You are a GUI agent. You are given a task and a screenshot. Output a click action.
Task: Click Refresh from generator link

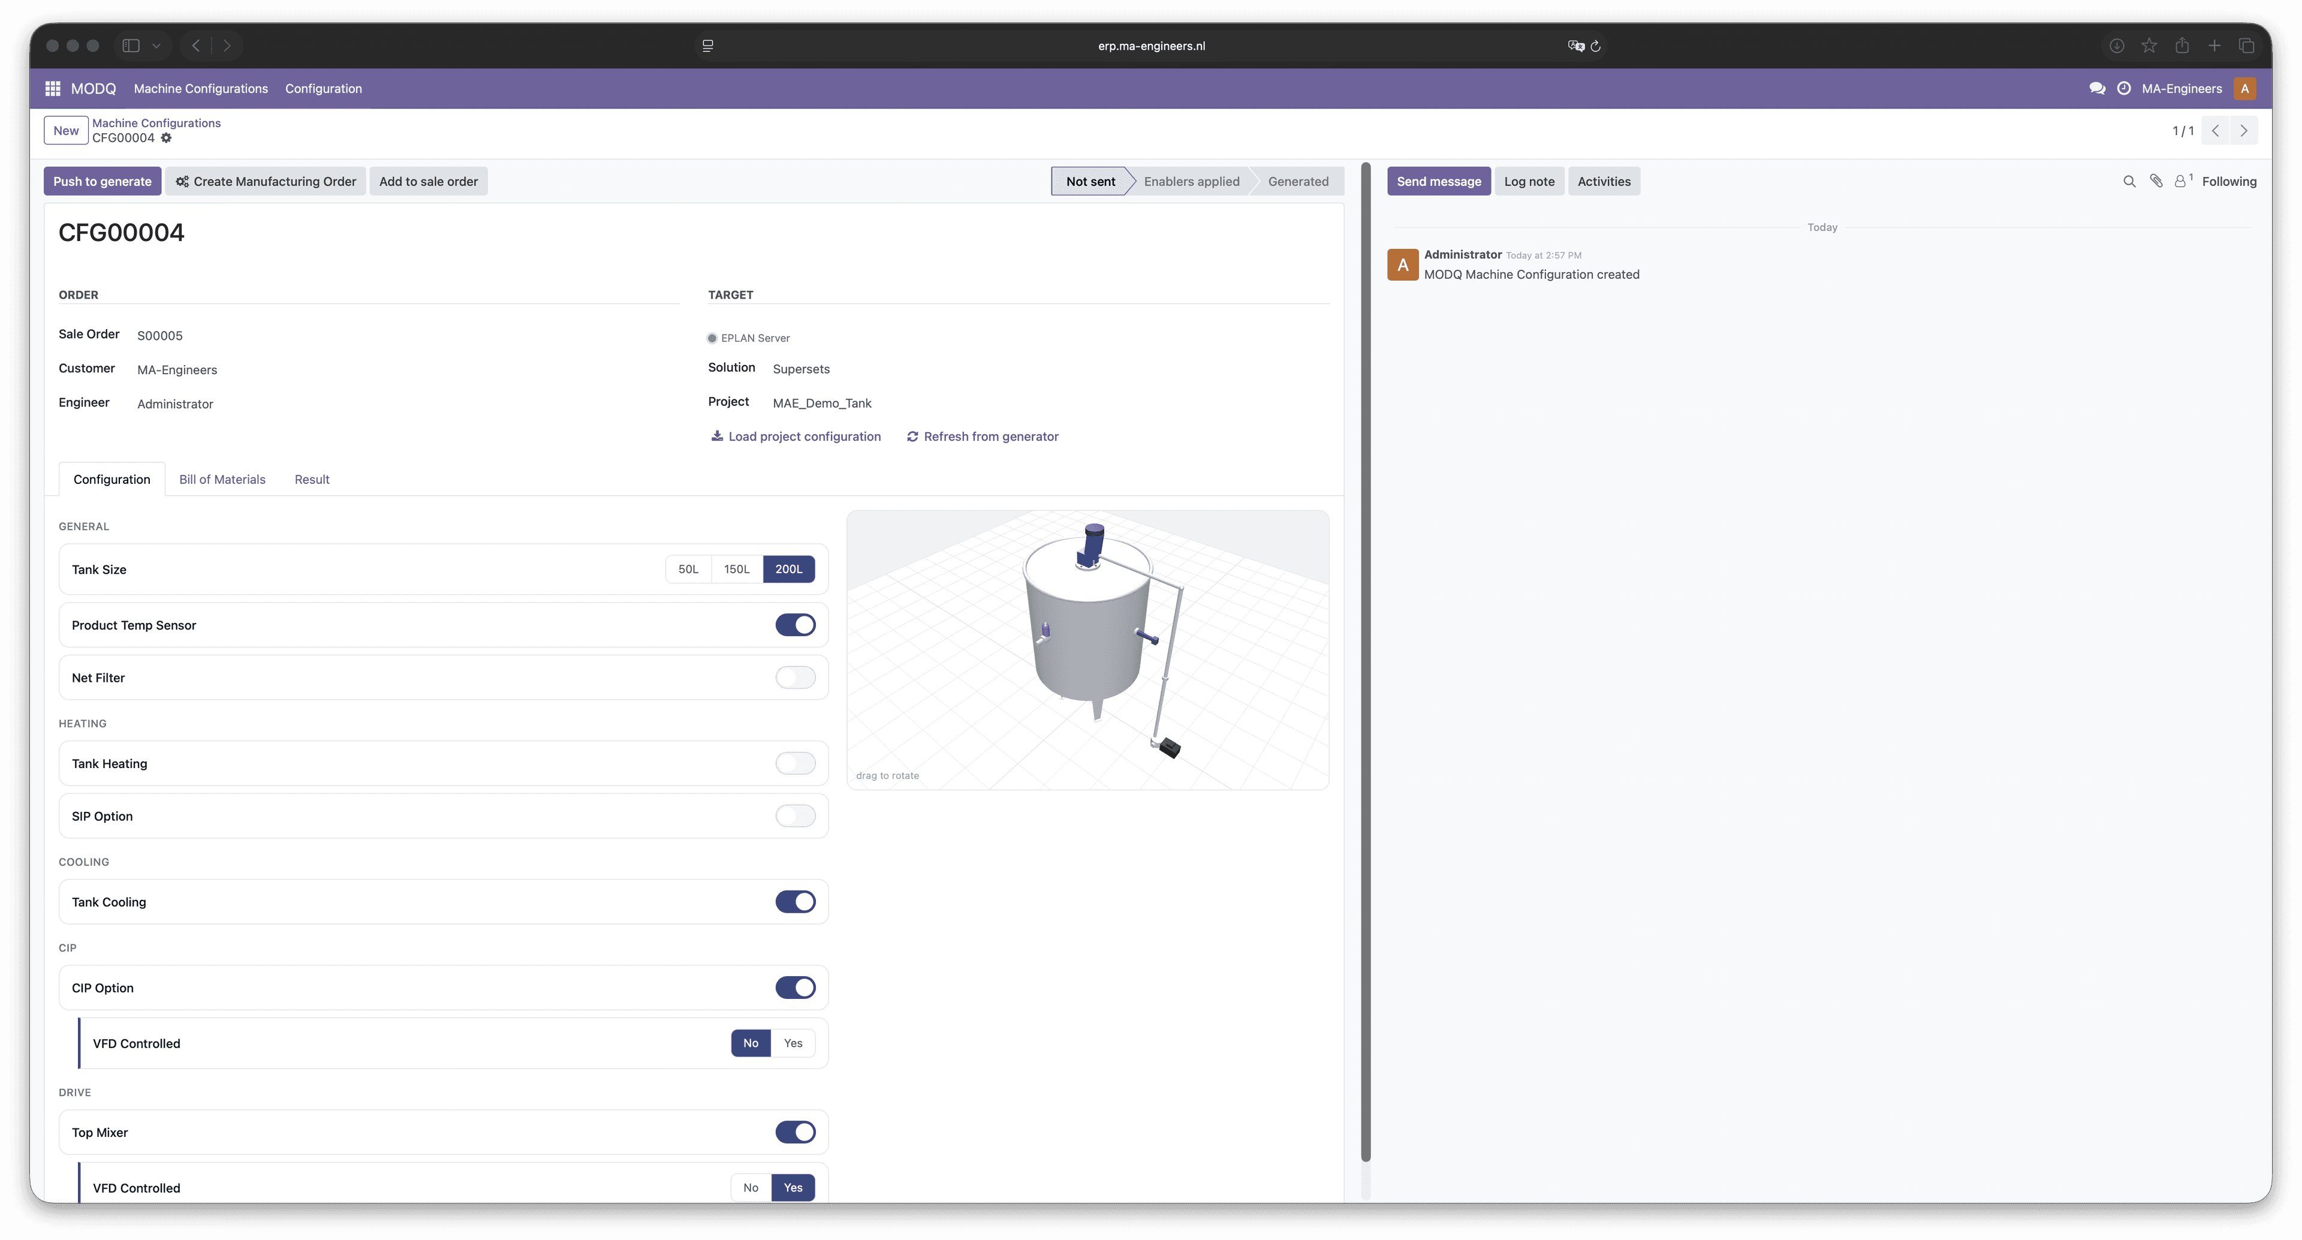982,437
